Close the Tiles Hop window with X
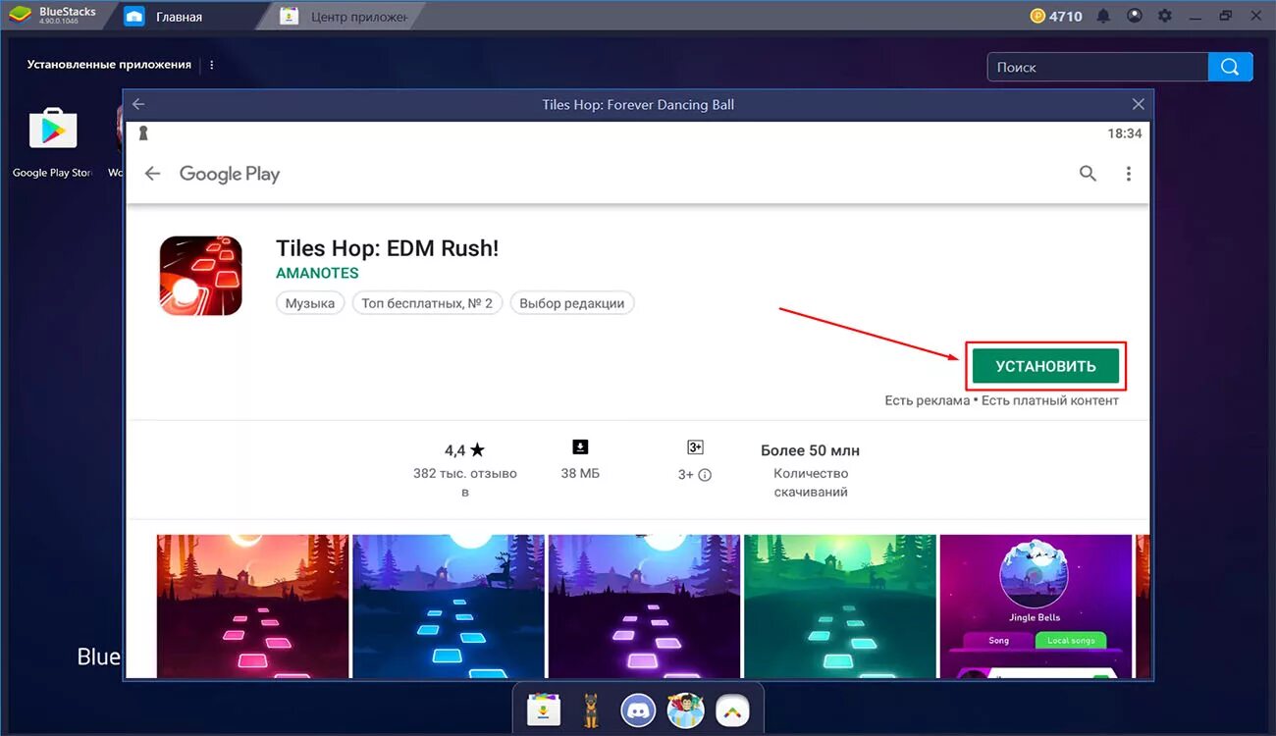This screenshot has height=736, width=1276. pyautogui.click(x=1139, y=104)
